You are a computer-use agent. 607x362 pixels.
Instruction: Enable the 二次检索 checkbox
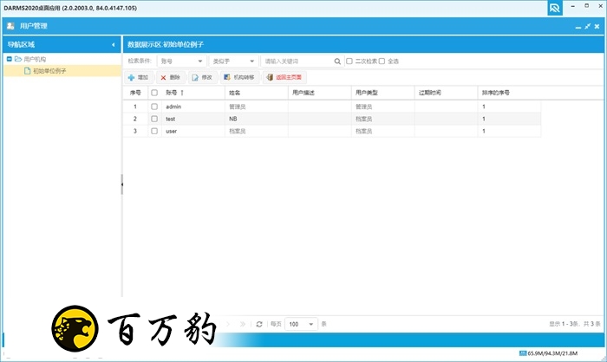coord(349,61)
